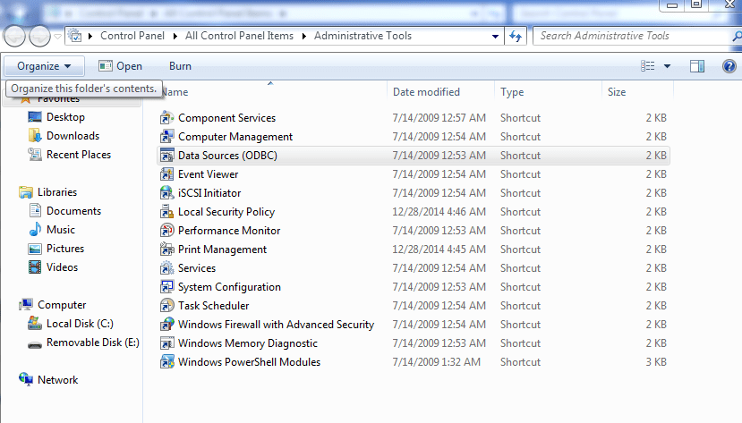
Task: Open recent pages dropdown beside Forward
Action: (57, 36)
